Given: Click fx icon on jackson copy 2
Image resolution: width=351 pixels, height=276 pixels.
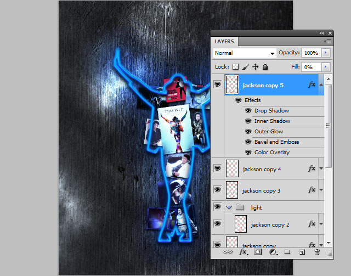Looking at the screenshot, I should point(312,223).
